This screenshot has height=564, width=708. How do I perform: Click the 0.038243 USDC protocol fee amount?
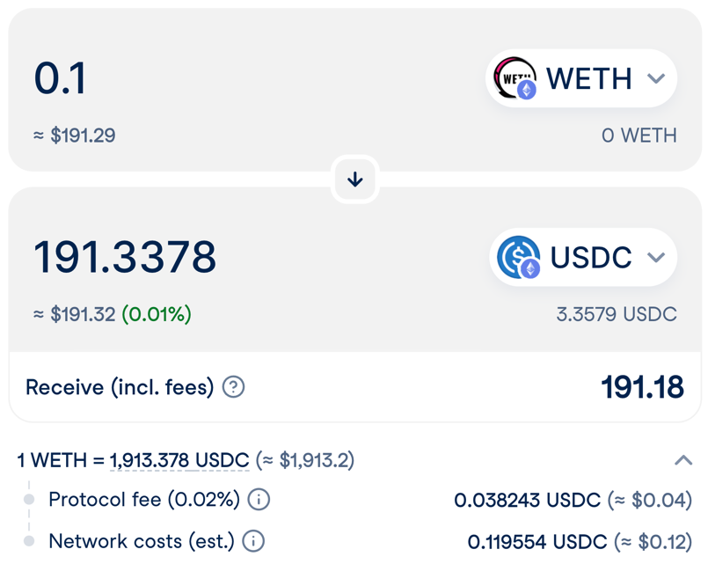[x=527, y=500]
